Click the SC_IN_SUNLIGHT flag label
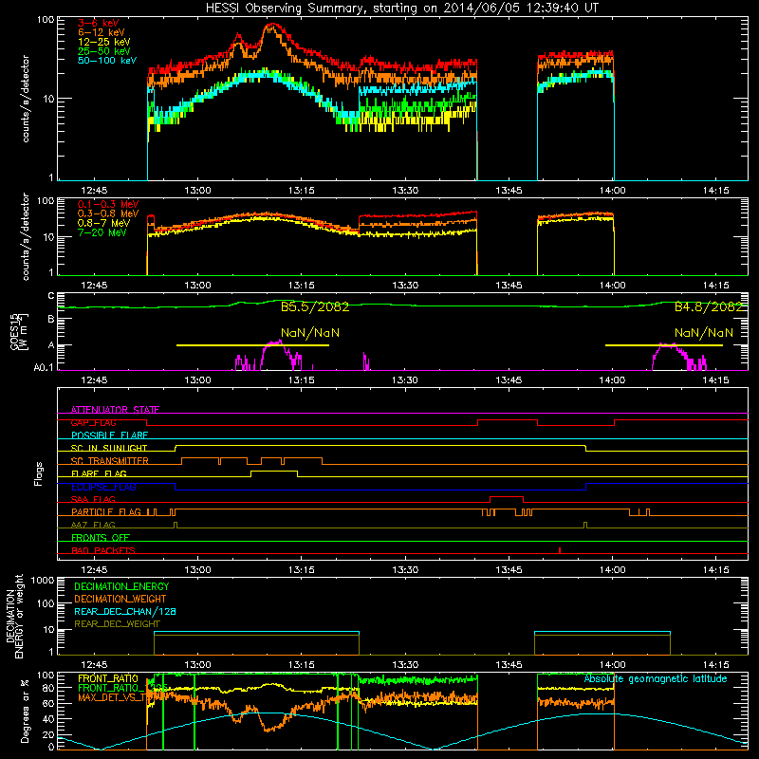The height and width of the screenshot is (759, 759). click(109, 448)
